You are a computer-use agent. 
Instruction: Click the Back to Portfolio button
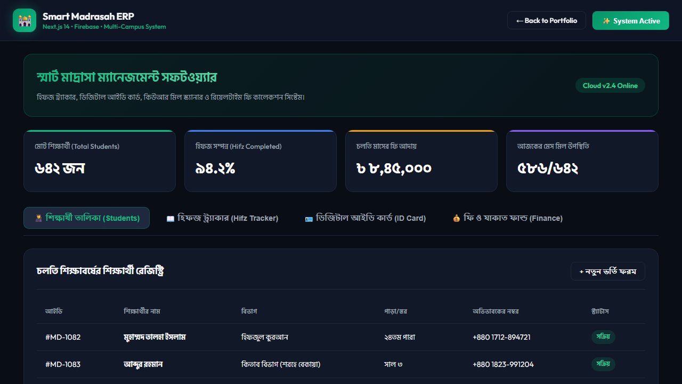(547, 20)
